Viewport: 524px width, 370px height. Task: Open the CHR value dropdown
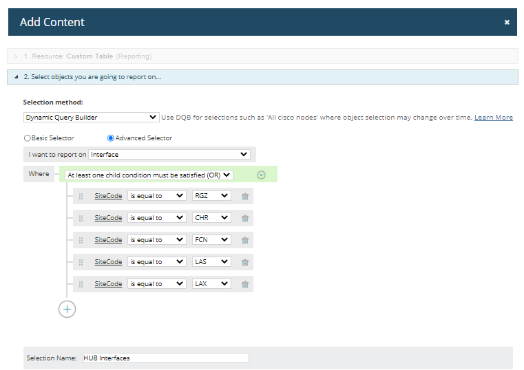[x=211, y=218]
